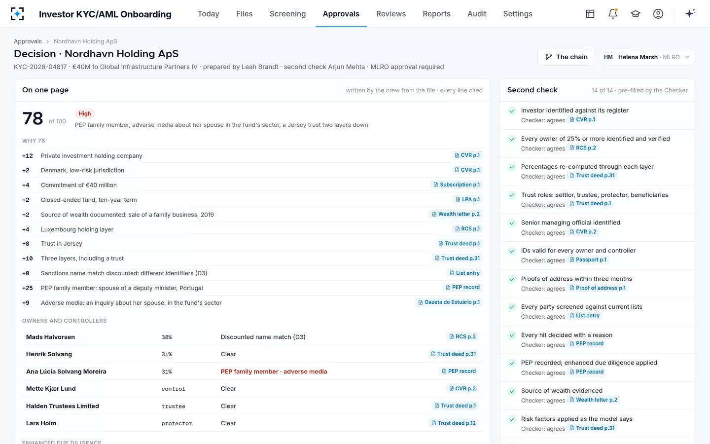Switch to the Today tab
The width and height of the screenshot is (710, 444).
click(x=209, y=14)
